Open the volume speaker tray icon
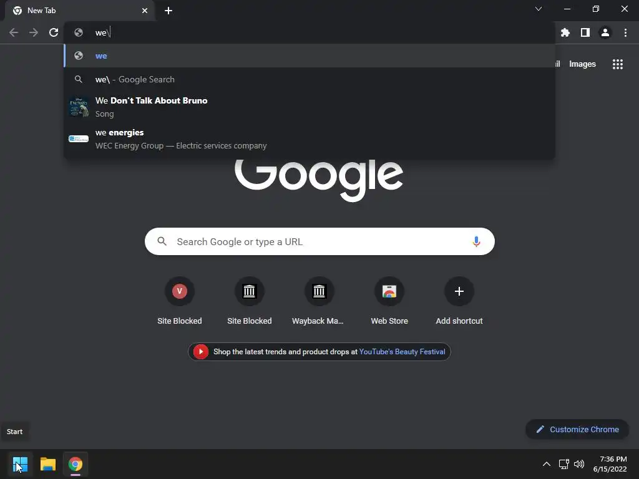Viewport: 639px width, 479px height. (x=578, y=464)
